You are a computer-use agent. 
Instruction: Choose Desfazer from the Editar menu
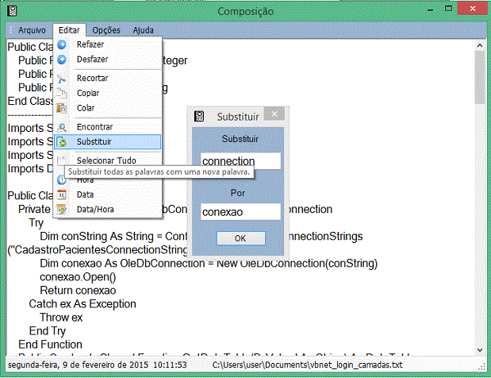coord(107,60)
